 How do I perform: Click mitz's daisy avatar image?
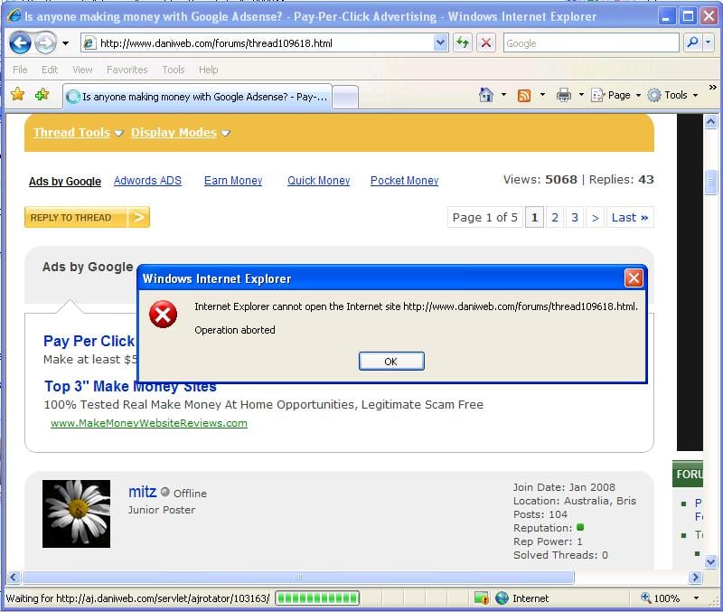(76, 513)
